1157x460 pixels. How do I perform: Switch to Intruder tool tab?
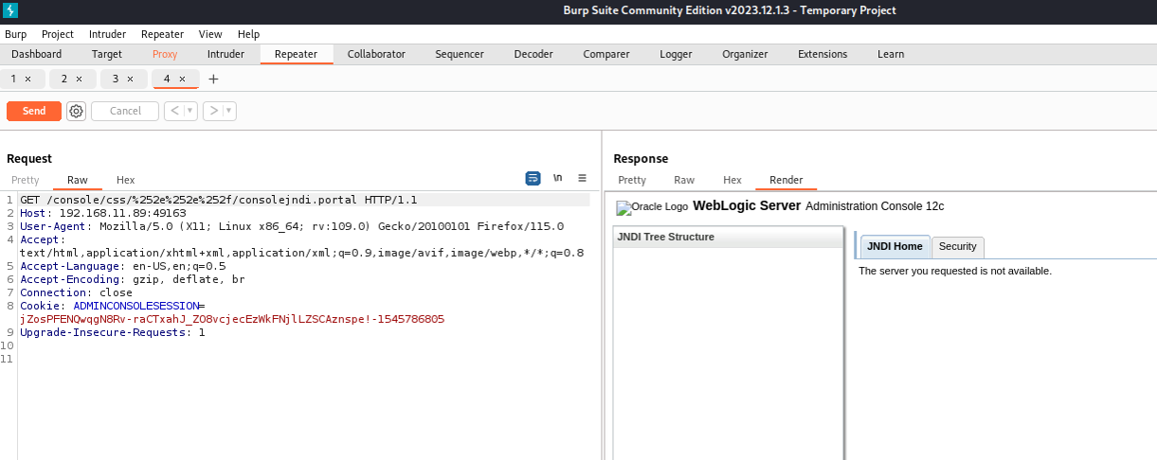click(226, 54)
